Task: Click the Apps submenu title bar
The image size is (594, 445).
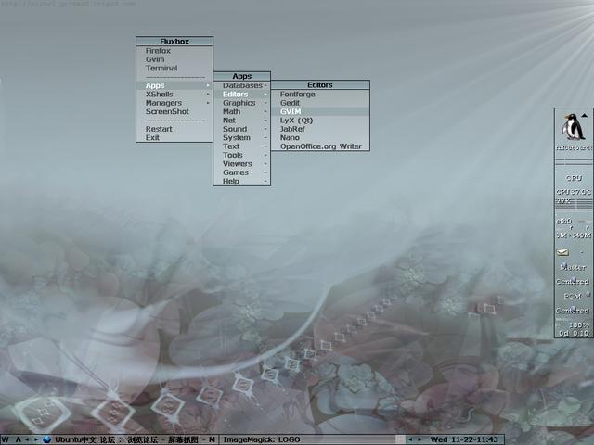Action: 241,76
